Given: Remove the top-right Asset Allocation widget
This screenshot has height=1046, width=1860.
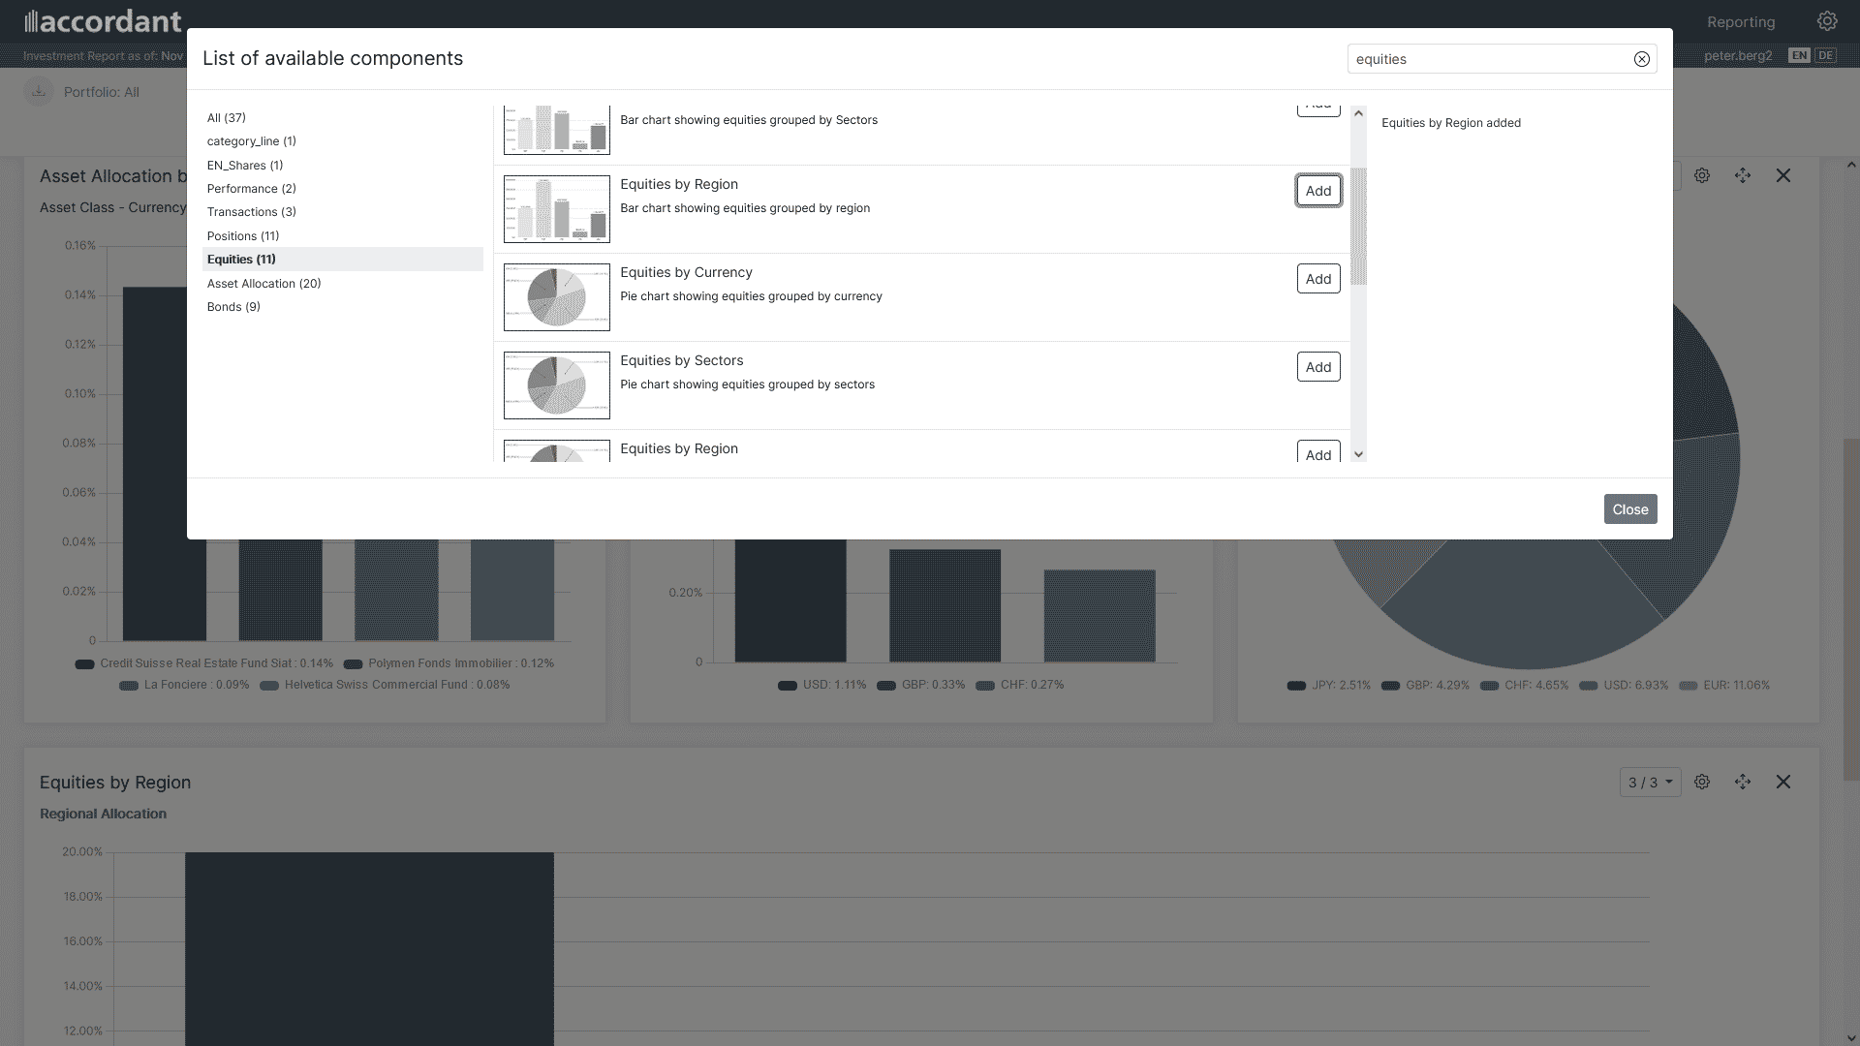Looking at the screenshot, I should (1783, 175).
